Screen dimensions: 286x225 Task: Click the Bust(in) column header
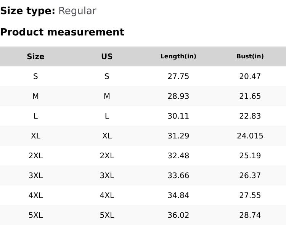pyautogui.click(x=250, y=56)
